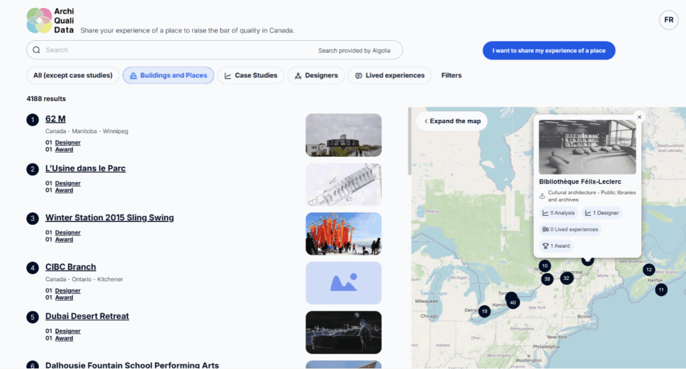The width and height of the screenshot is (686, 369).
Task: Click the Case Studies chart icon
Action: [x=228, y=76]
